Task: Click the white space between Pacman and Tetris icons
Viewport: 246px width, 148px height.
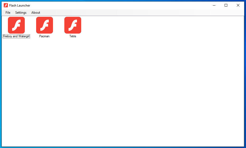Action: (x=59, y=25)
